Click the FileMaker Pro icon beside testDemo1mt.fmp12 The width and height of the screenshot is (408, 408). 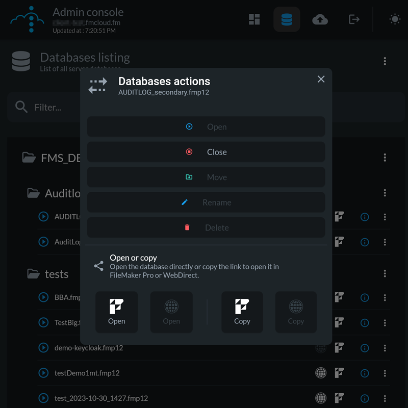click(339, 373)
